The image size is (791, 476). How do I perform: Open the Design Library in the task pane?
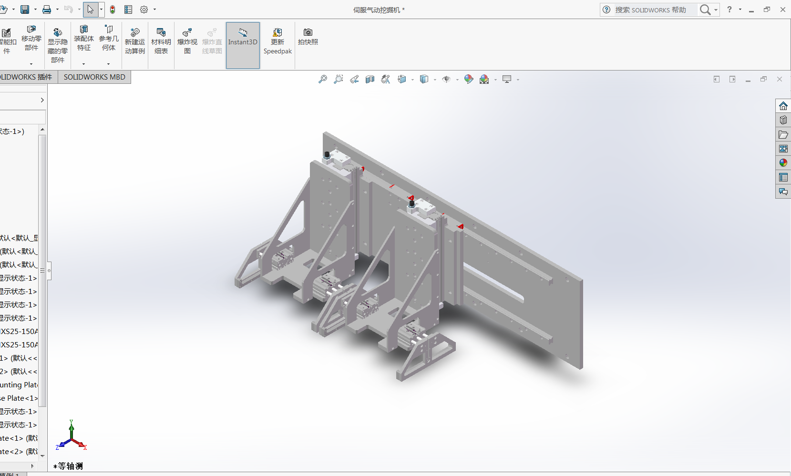[x=783, y=120]
